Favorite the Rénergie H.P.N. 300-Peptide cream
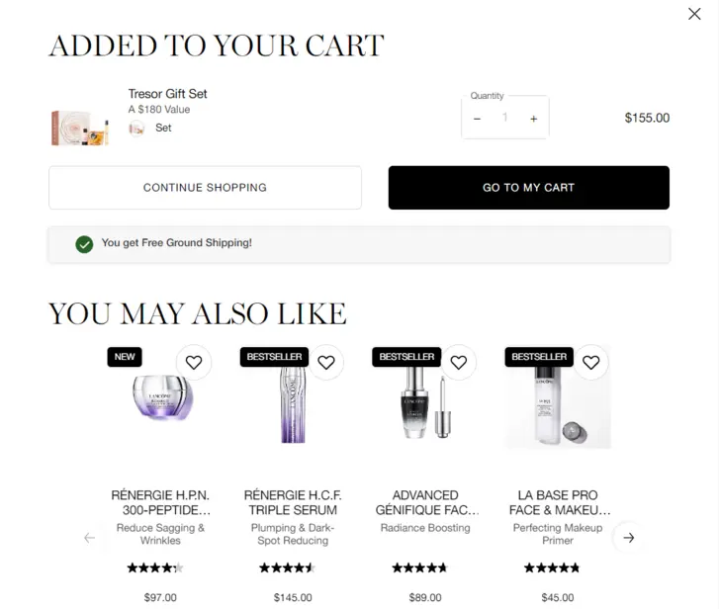This screenshot has width=719, height=609. pyautogui.click(x=194, y=363)
